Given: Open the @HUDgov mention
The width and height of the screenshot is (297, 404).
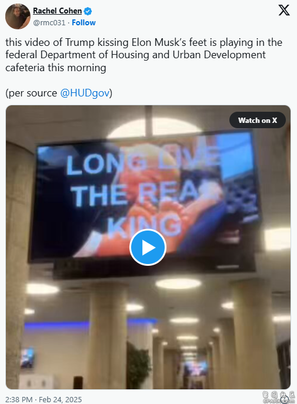Looking at the screenshot, I should tap(85, 93).
